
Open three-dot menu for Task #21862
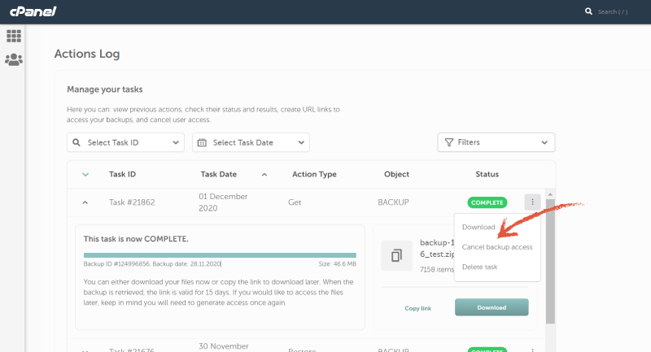point(532,202)
